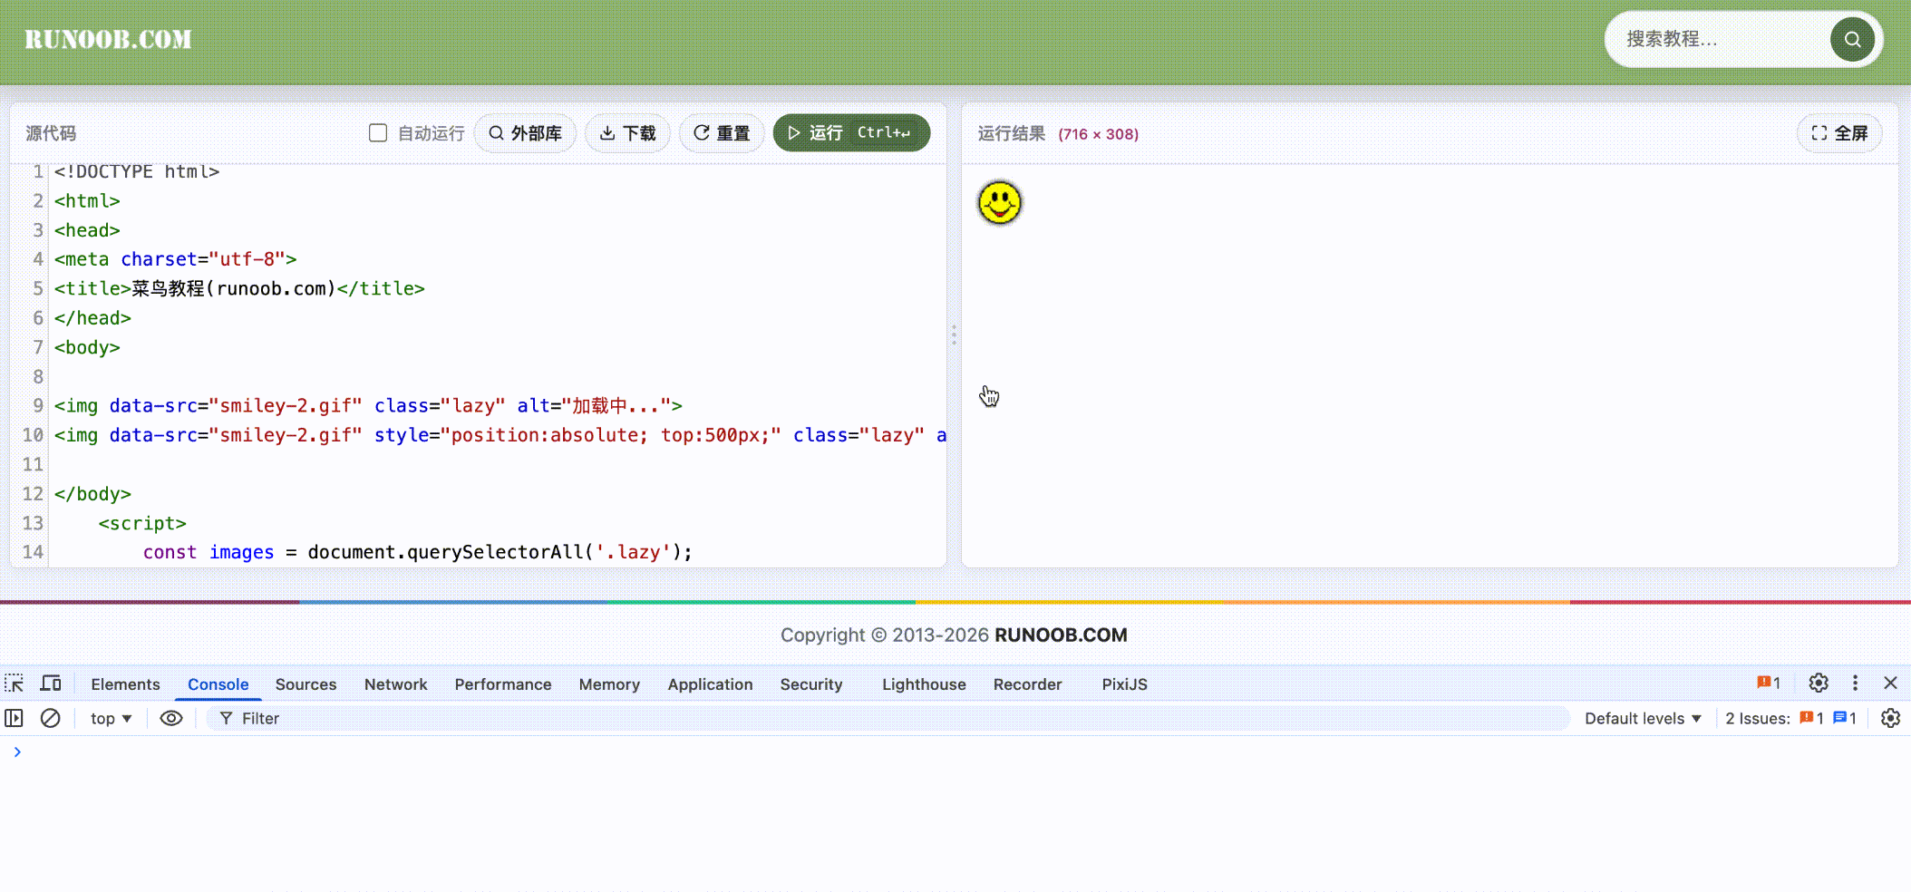This screenshot has height=892, width=1911.
Task: Open DevTools settings gear in tab bar
Action: pos(1819,684)
